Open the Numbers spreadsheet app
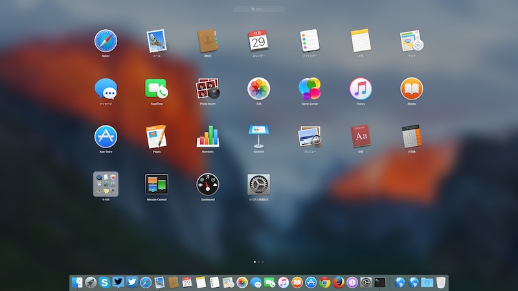Viewport: 518px width, 291px height. (x=208, y=136)
